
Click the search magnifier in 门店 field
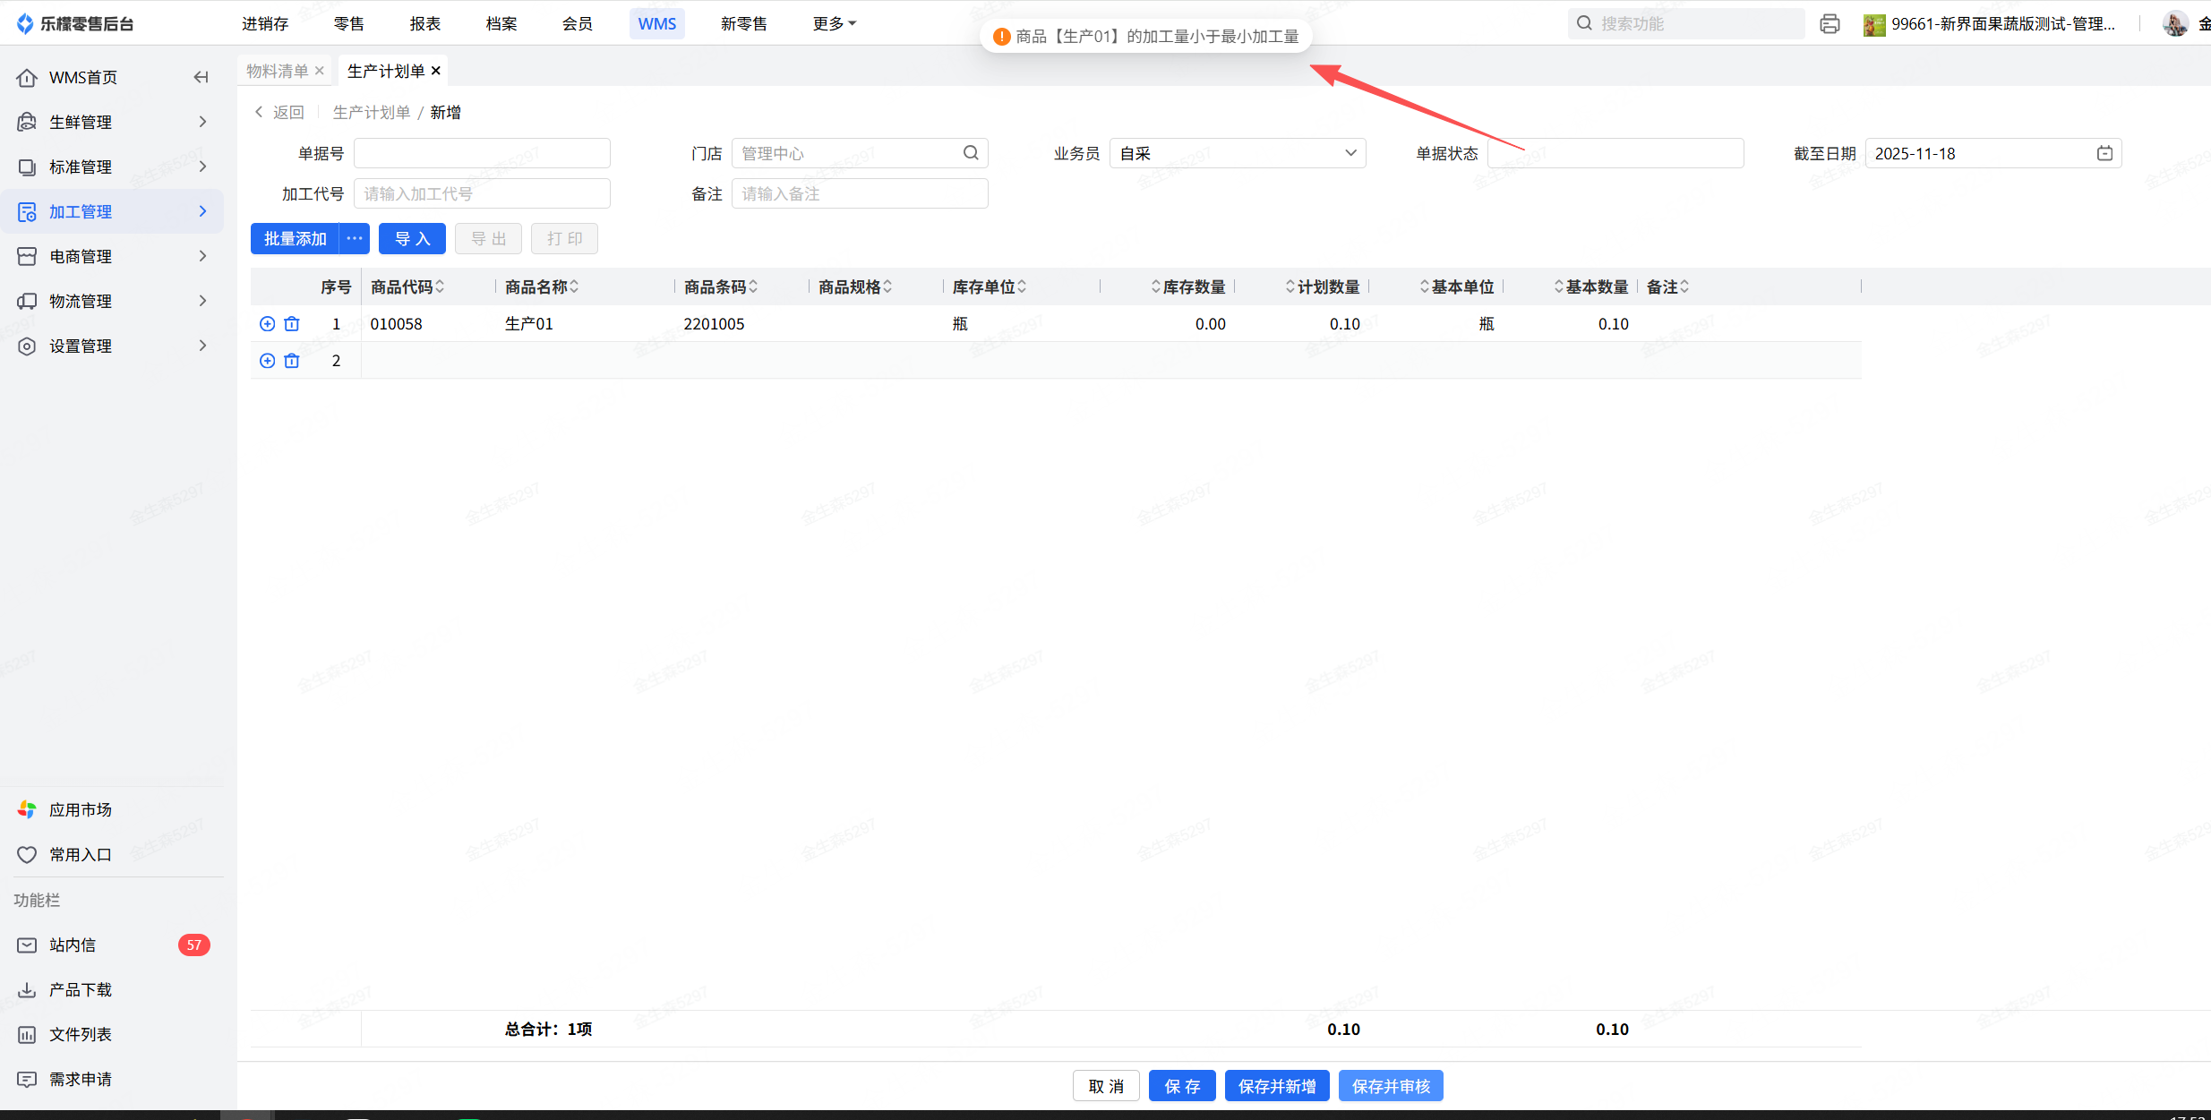point(971,153)
